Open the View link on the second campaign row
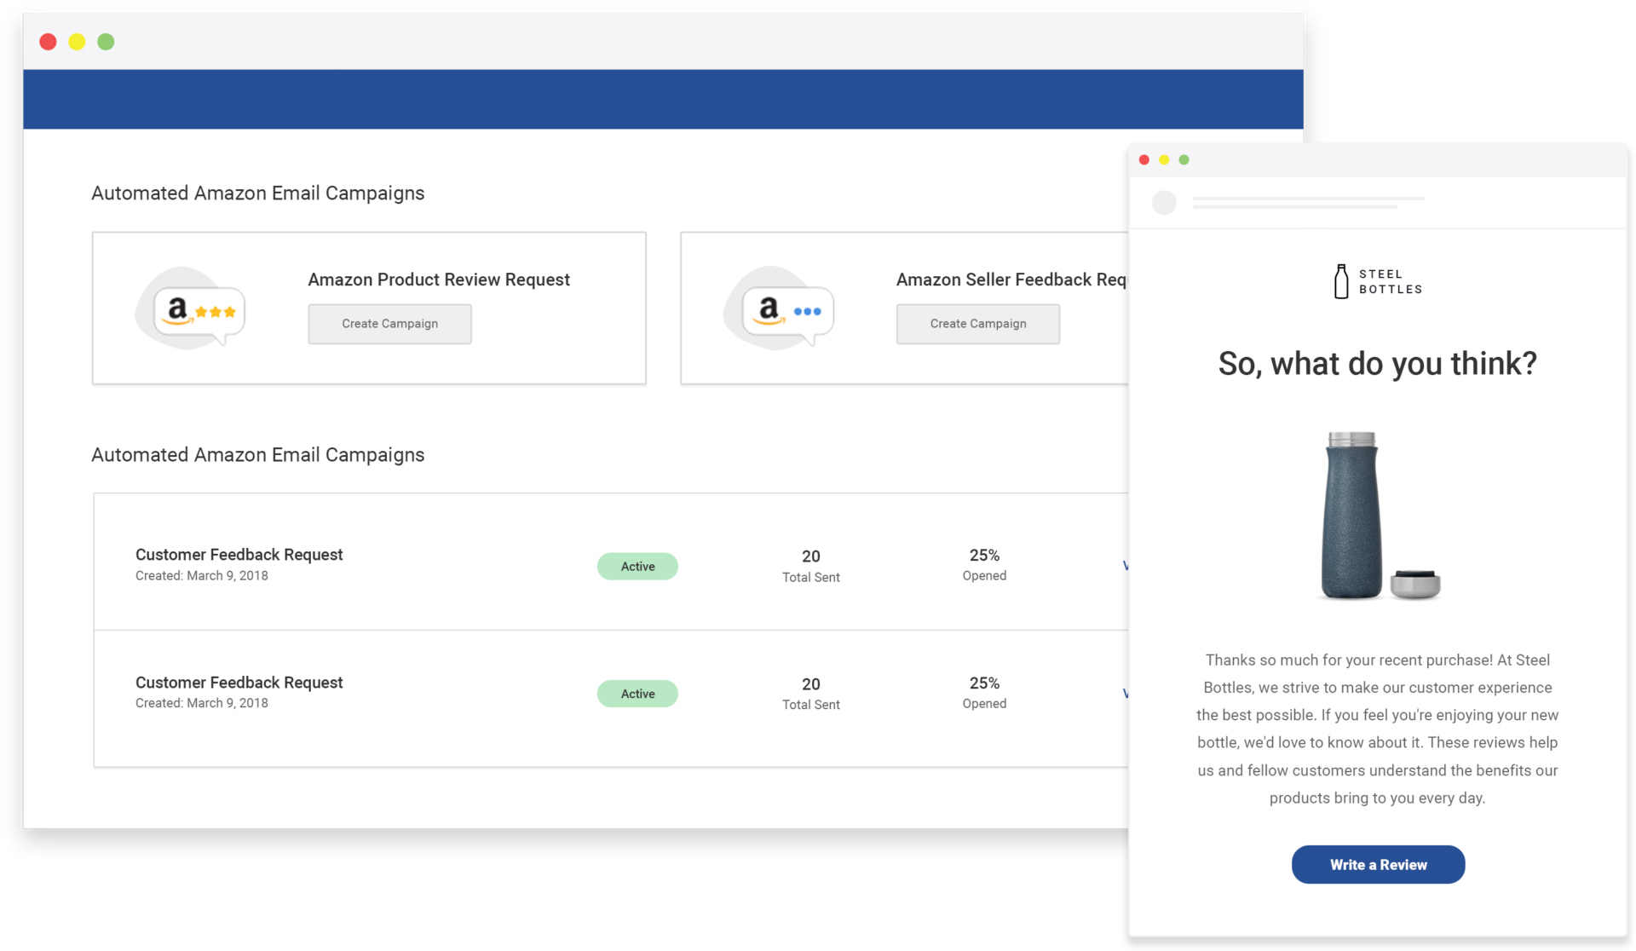 [1126, 693]
